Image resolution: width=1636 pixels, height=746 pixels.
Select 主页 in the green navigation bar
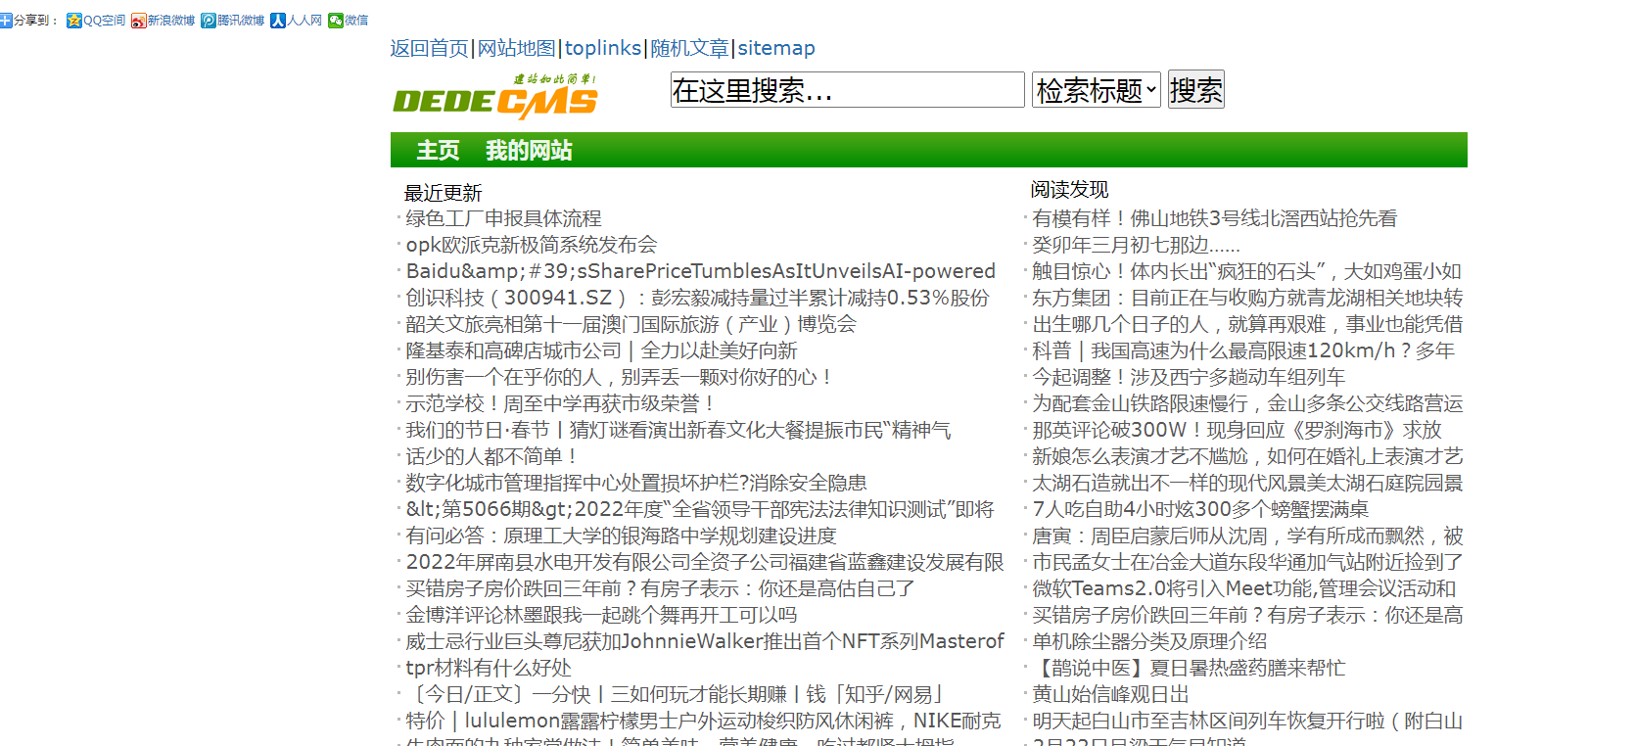point(438,150)
